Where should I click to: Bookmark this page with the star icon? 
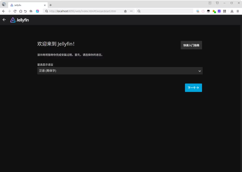[x=125, y=11]
